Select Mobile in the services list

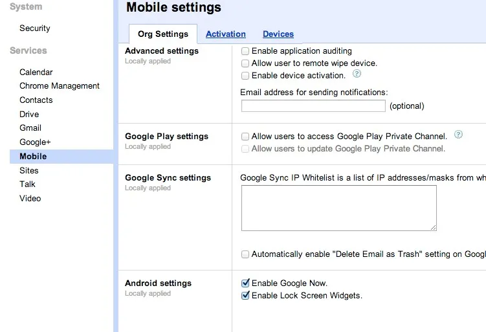point(61,156)
